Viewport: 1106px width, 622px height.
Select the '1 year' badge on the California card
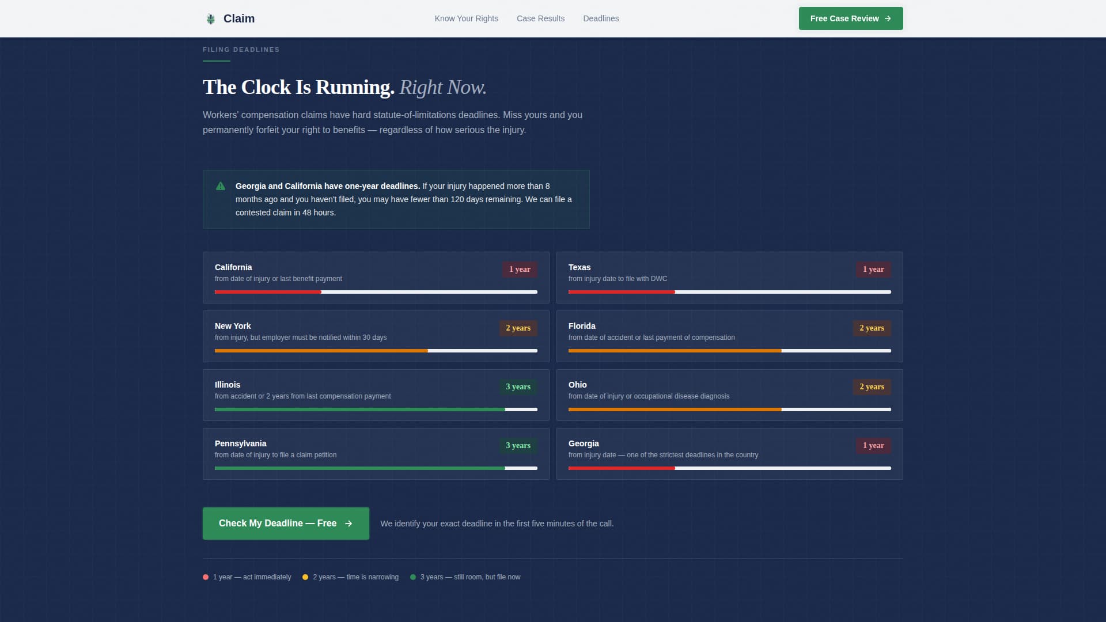point(520,269)
